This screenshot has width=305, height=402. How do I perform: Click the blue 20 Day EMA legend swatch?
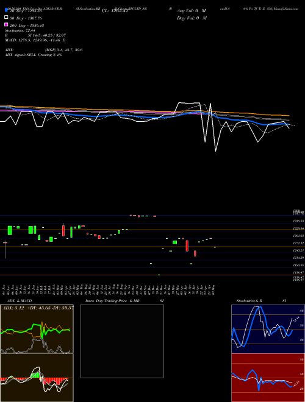pos(7,10)
